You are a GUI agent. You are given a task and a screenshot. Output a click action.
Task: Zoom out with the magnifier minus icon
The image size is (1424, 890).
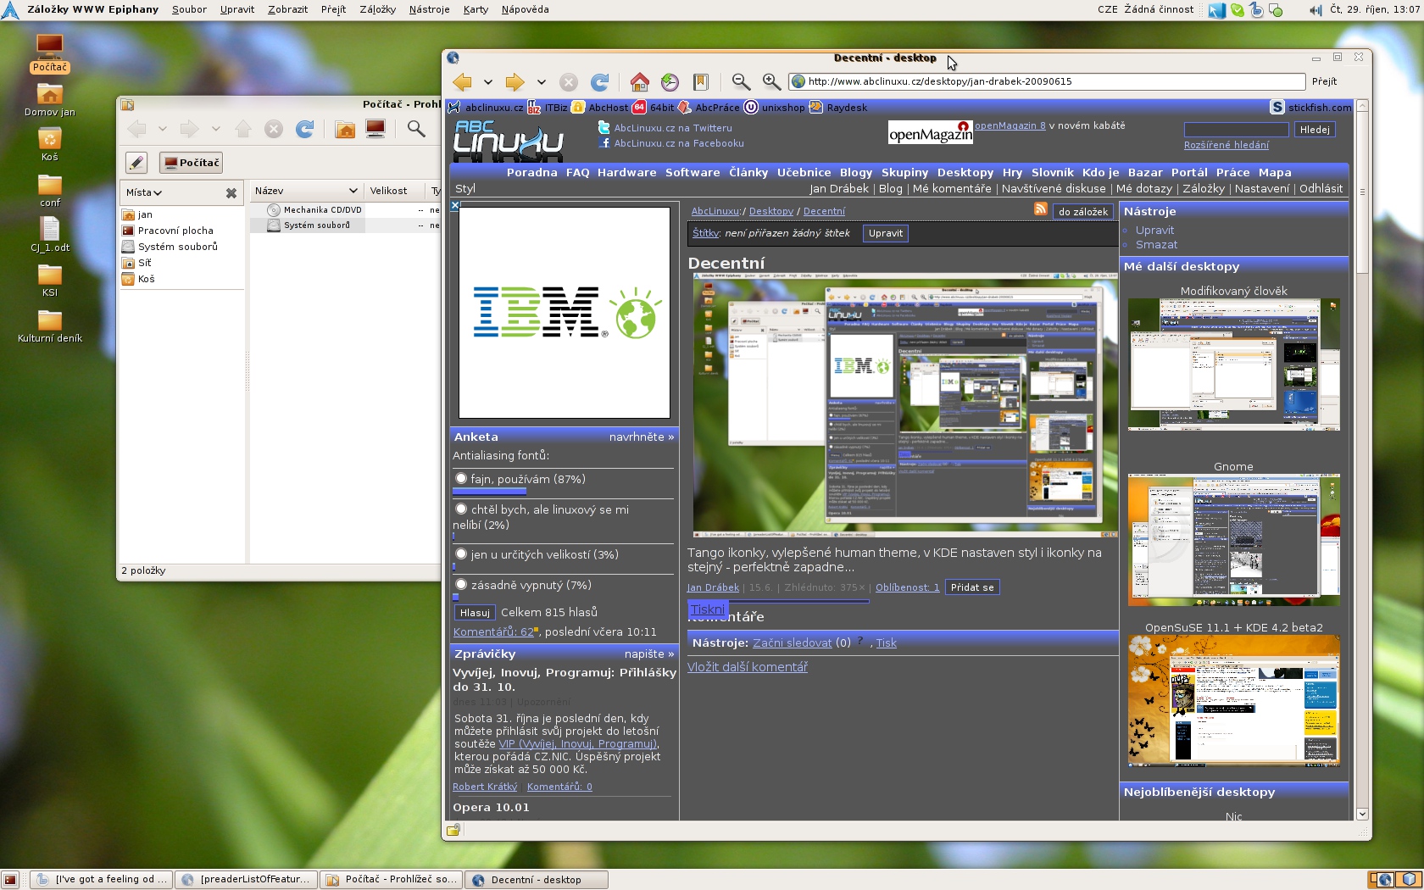point(741,81)
